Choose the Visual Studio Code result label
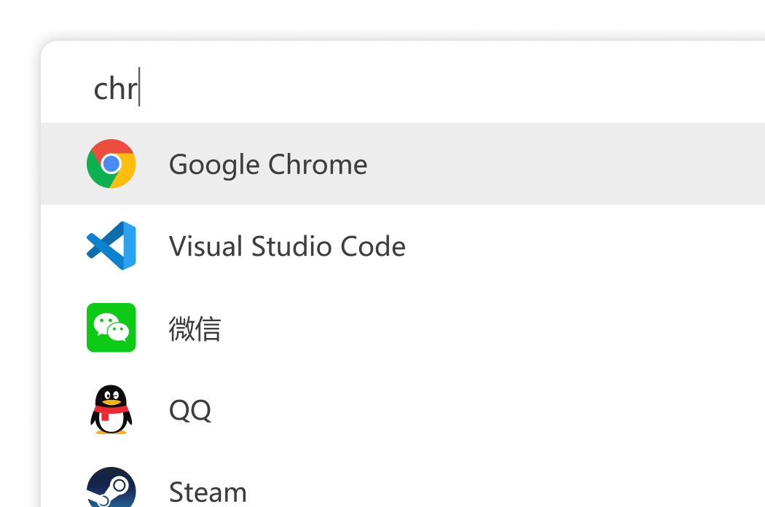765x507 pixels. (x=287, y=246)
